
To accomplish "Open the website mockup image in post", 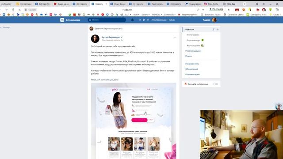I will click(134, 121).
